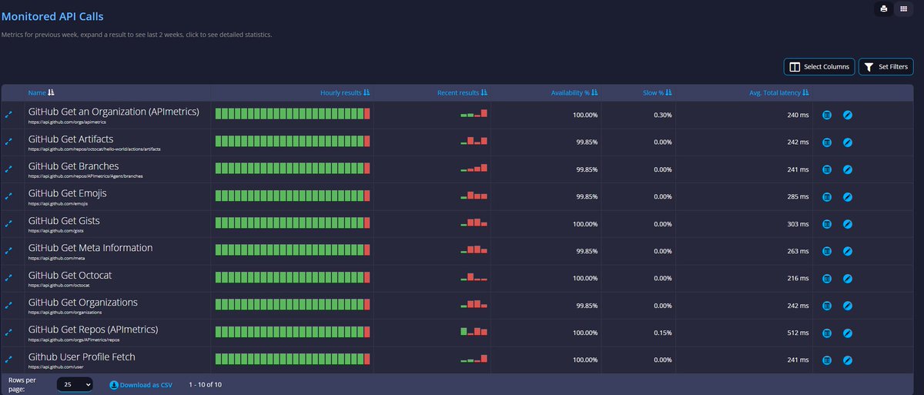Open the Set Filters button
This screenshot has height=395, width=924.
click(885, 67)
